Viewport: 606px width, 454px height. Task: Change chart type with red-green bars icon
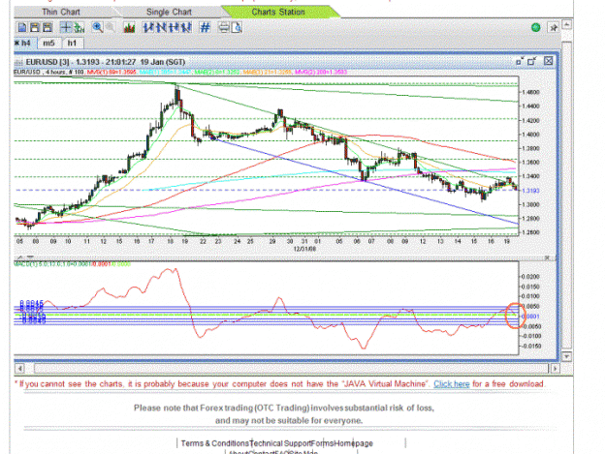click(129, 27)
